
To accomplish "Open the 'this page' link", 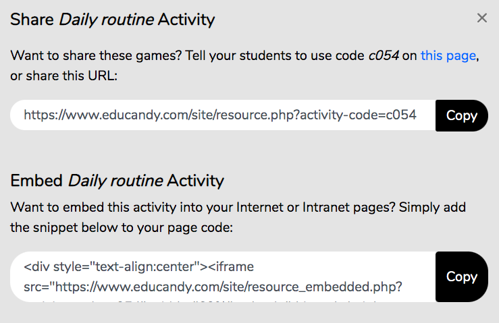I will [448, 56].
